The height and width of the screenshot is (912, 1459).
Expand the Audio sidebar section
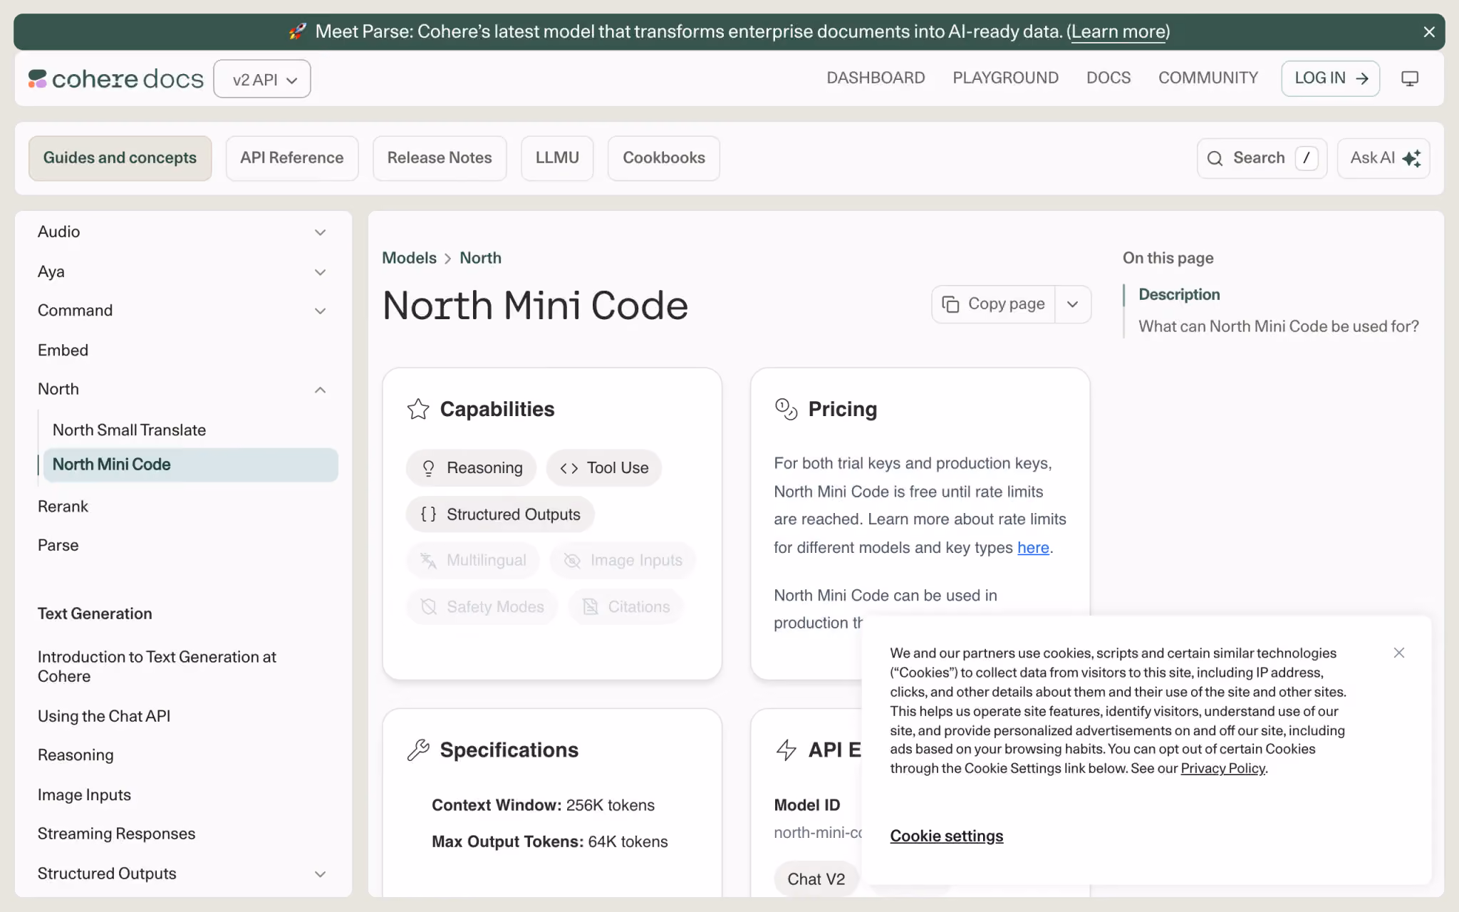[x=320, y=232]
